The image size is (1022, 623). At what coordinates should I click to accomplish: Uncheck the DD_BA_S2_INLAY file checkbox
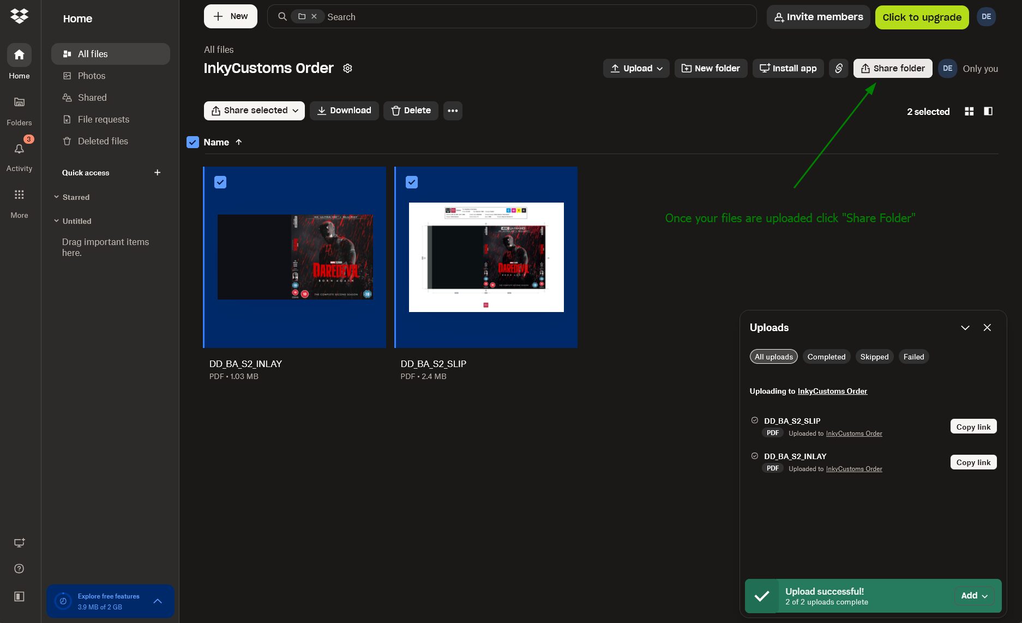coord(220,182)
